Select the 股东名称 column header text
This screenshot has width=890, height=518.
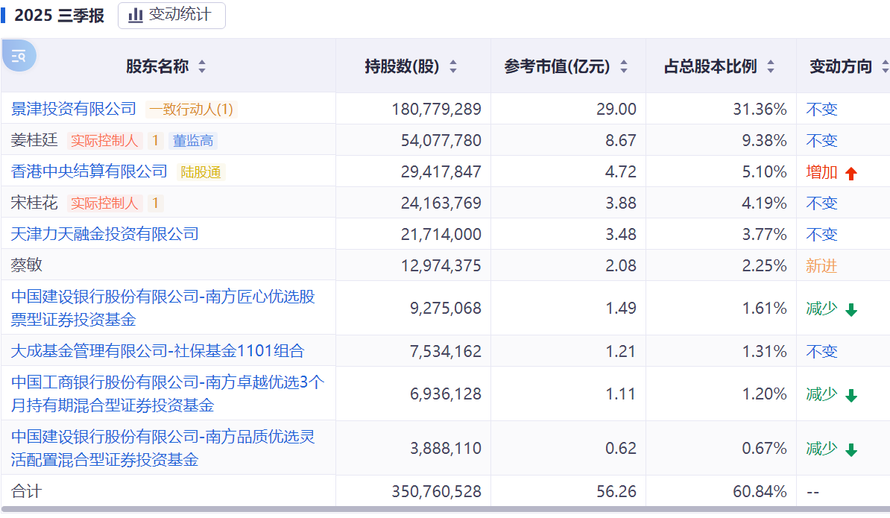tap(157, 66)
